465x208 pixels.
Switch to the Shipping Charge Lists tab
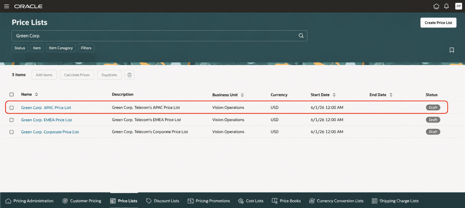click(395, 201)
